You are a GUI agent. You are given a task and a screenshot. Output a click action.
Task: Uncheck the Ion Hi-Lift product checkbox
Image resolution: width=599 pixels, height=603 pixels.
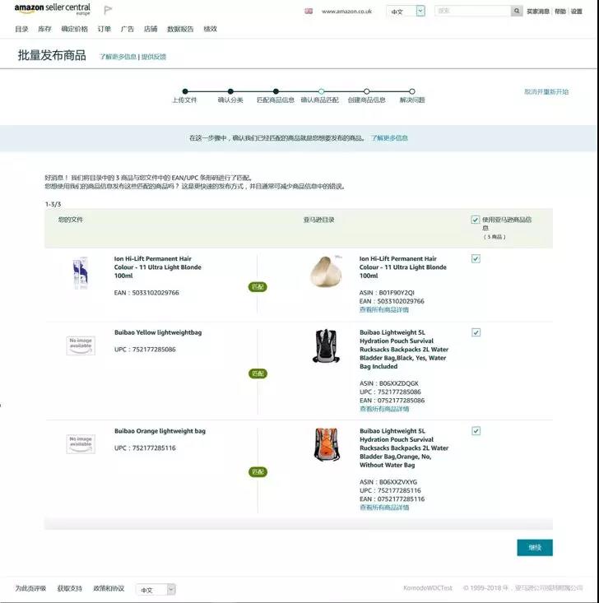[476, 258]
